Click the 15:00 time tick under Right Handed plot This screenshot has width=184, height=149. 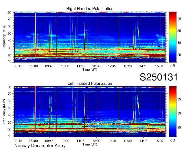pos(159,66)
